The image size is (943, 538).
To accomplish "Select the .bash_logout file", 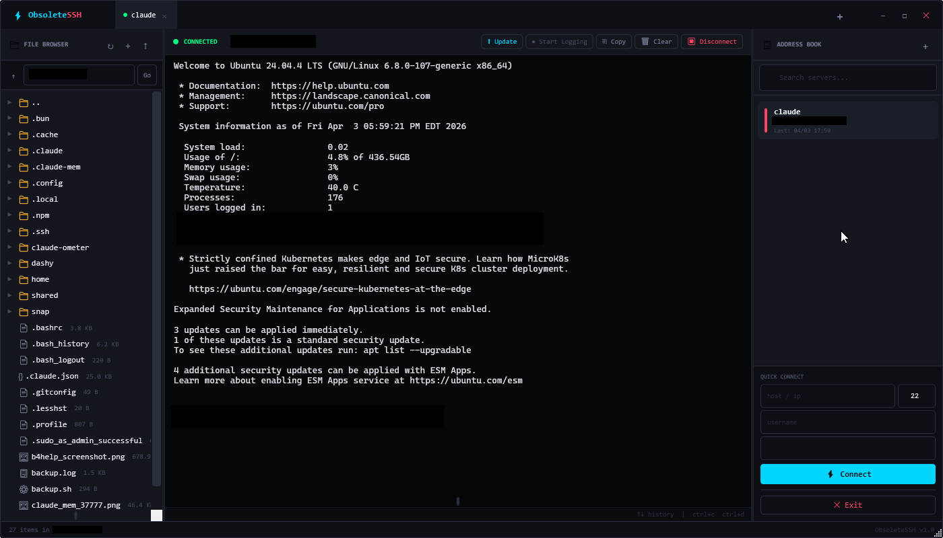I will [58, 360].
